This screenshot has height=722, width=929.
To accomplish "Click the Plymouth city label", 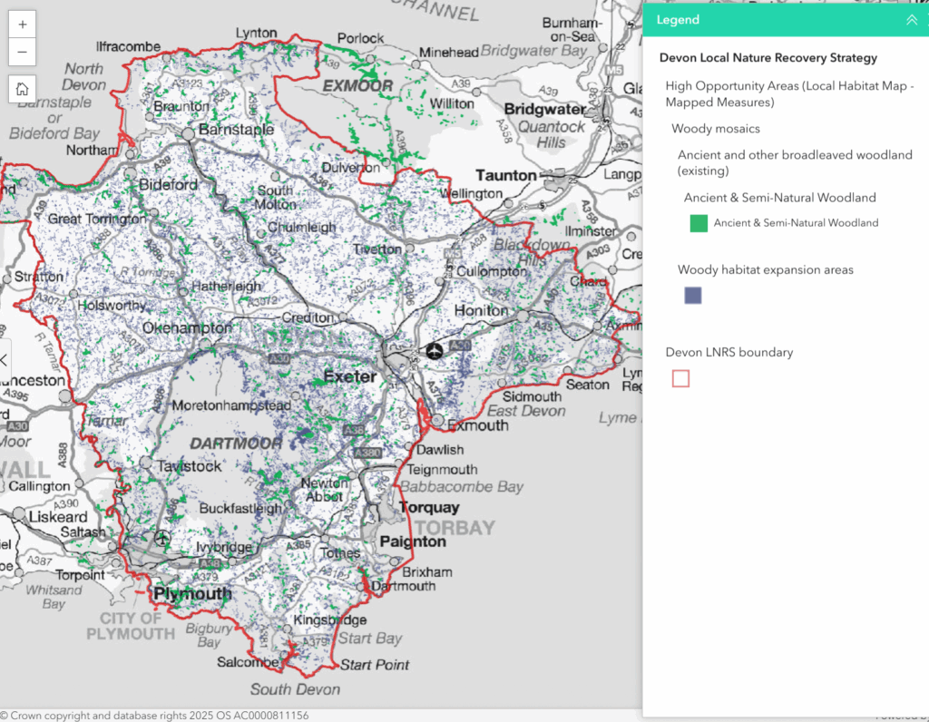I will tap(193, 594).
